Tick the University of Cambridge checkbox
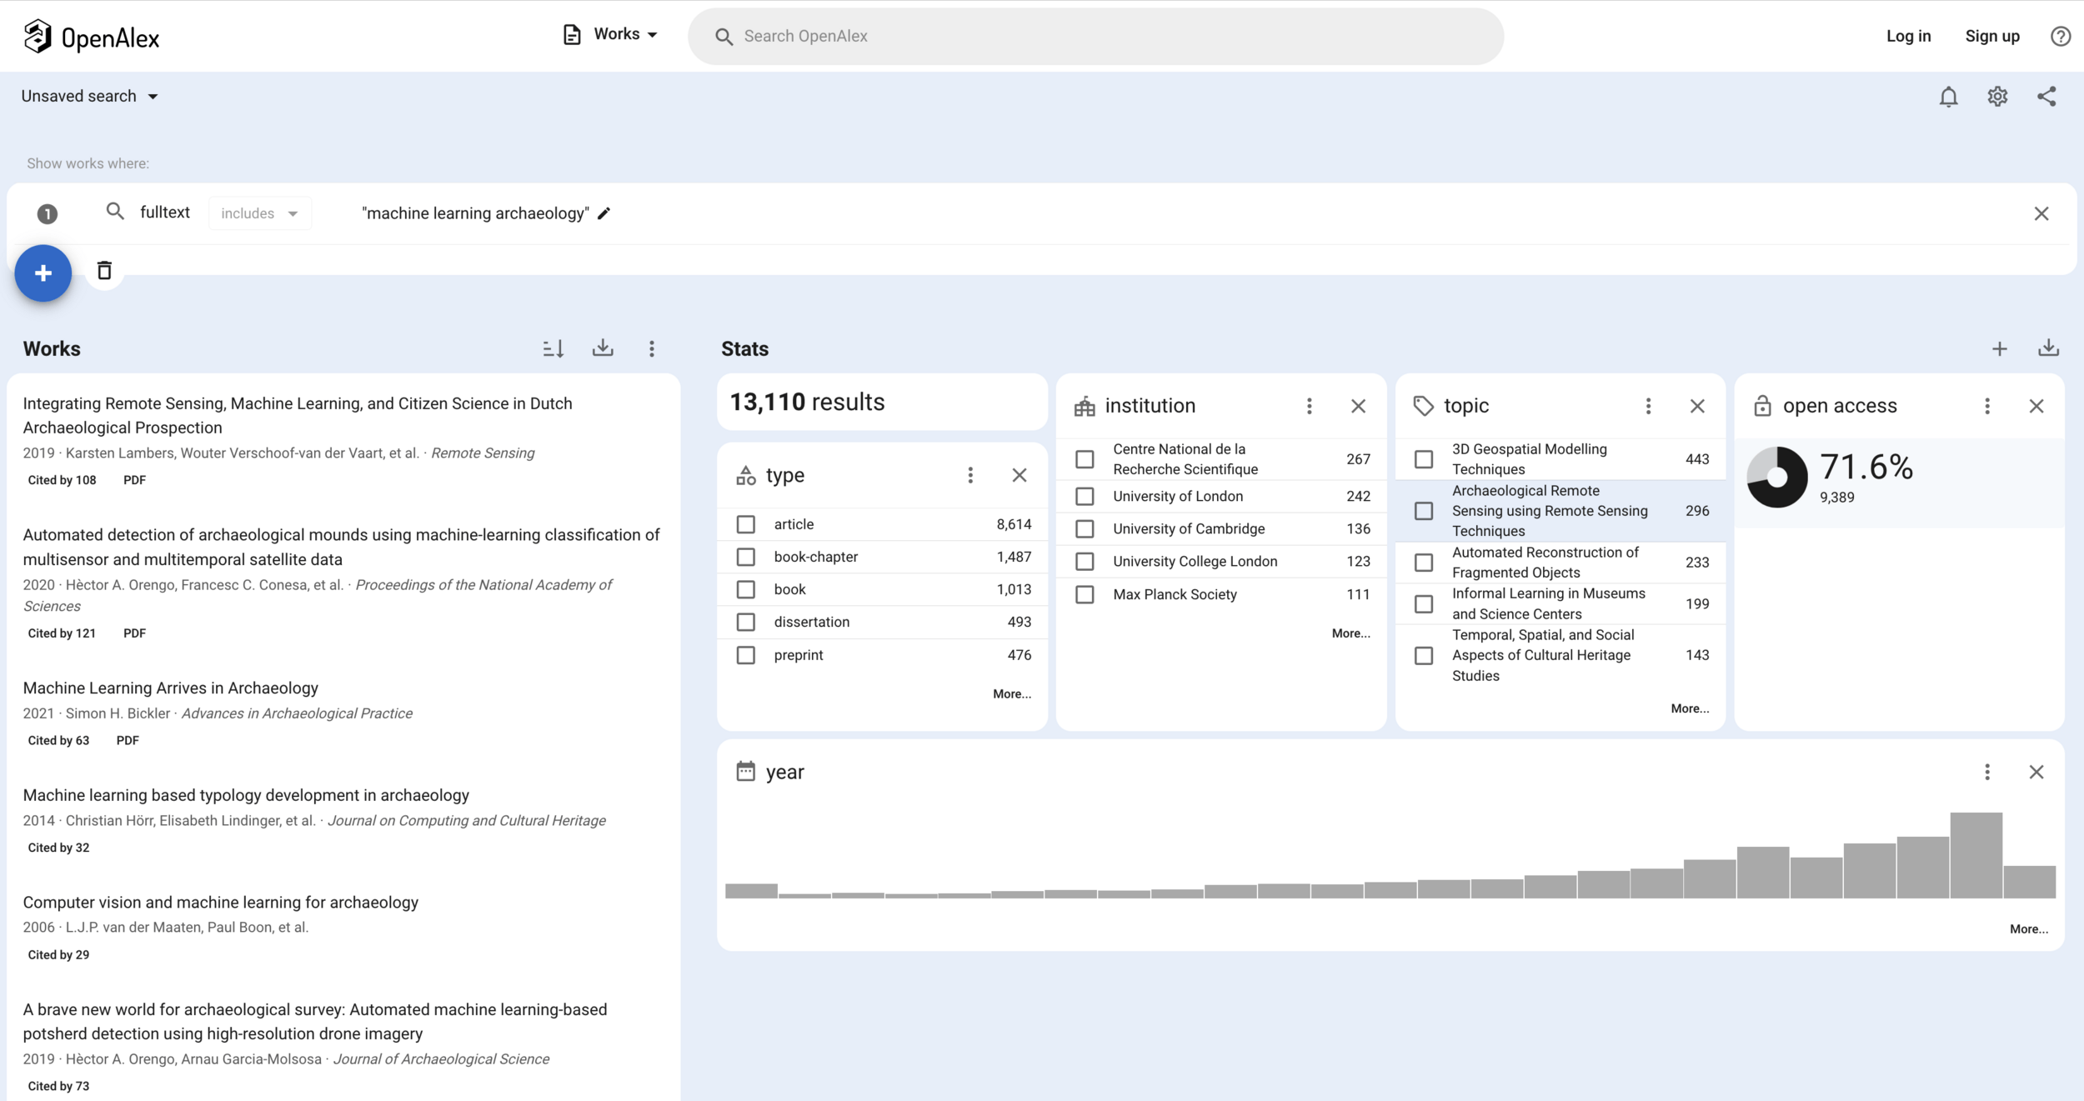The height and width of the screenshot is (1101, 2084). (1085, 529)
